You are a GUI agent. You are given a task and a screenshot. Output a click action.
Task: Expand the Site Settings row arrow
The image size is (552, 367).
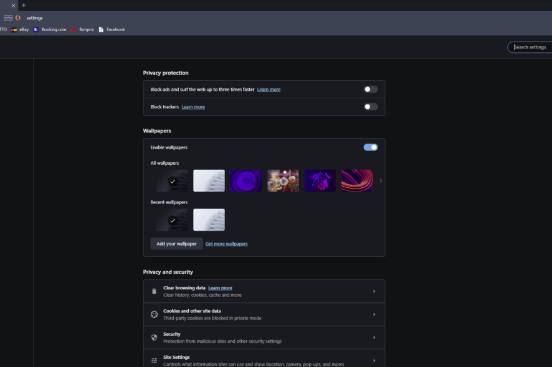tap(374, 361)
